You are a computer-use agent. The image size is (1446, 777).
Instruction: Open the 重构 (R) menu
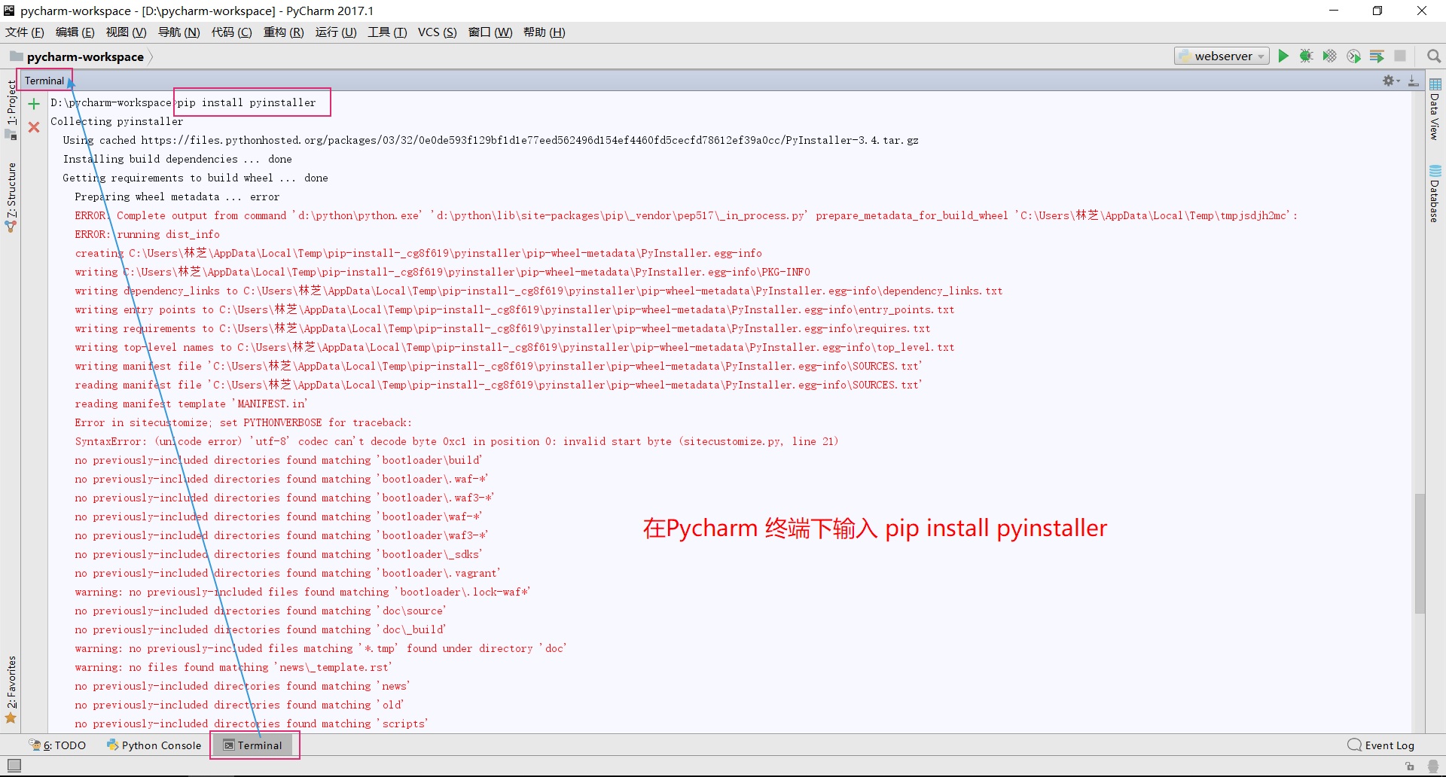[283, 32]
